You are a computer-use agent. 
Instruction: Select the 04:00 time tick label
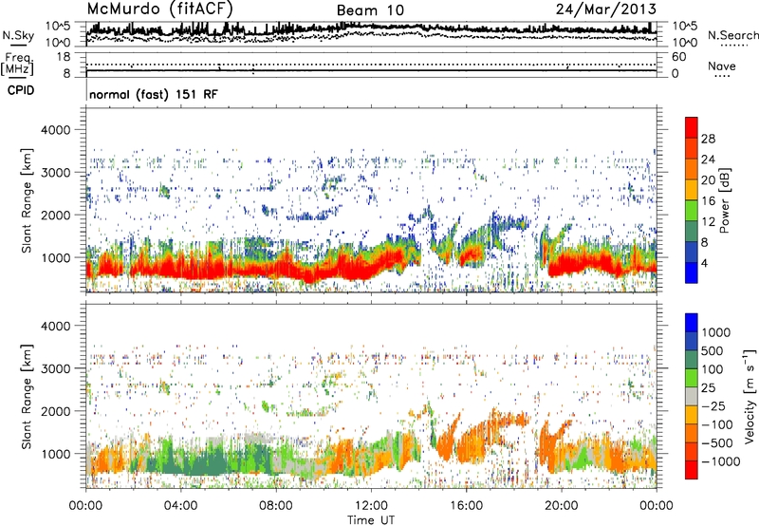[x=180, y=506]
